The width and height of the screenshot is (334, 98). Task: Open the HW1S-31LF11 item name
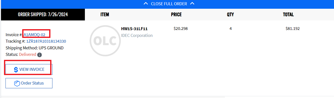pos(134,29)
